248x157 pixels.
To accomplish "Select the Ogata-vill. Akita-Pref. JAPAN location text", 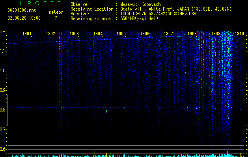I will pos(176,9).
